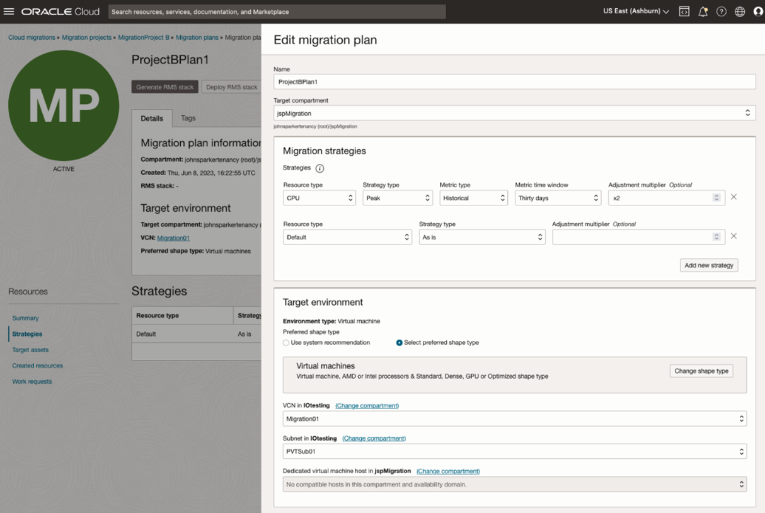The image size is (765, 513).
Task: Remove the CPU strategy with the X icon
Action: click(x=733, y=197)
